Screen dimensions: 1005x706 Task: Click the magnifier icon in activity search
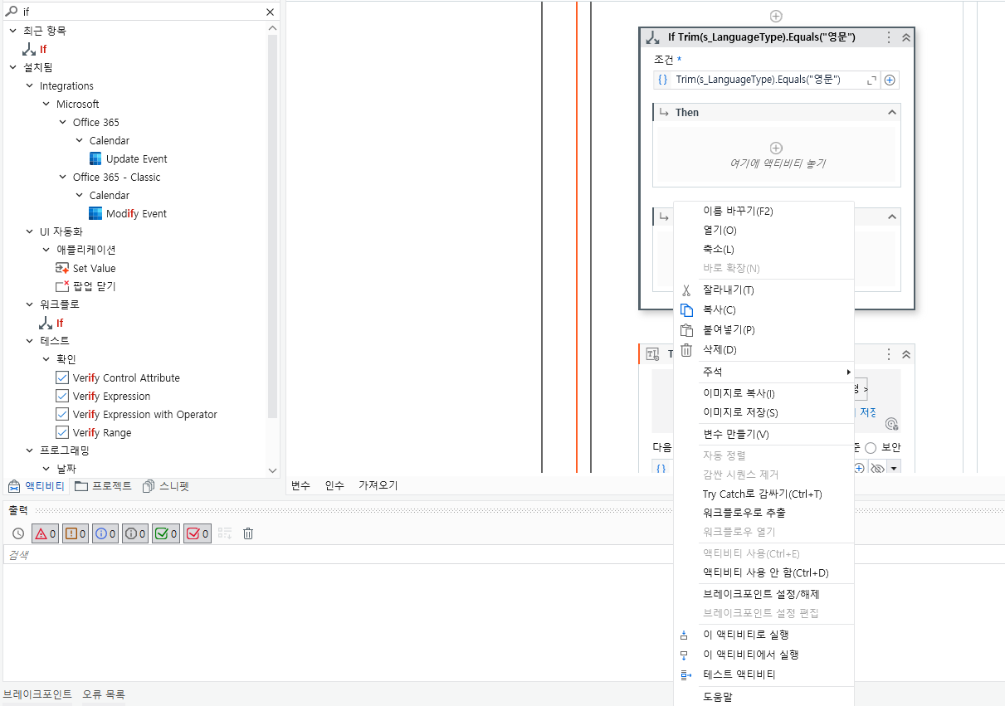pyautogui.click(x=11, y=12)
